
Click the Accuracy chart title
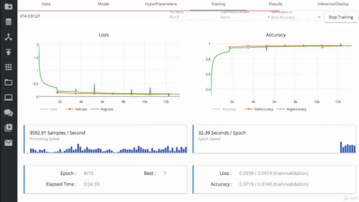click(x=275, y=35)
